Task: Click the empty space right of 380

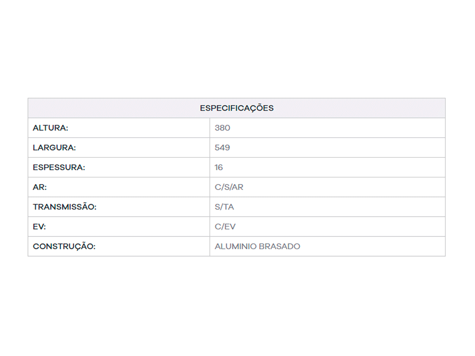Action: [336, 128]
